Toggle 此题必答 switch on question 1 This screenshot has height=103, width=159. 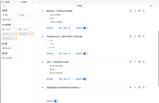(x=85, y=28)
